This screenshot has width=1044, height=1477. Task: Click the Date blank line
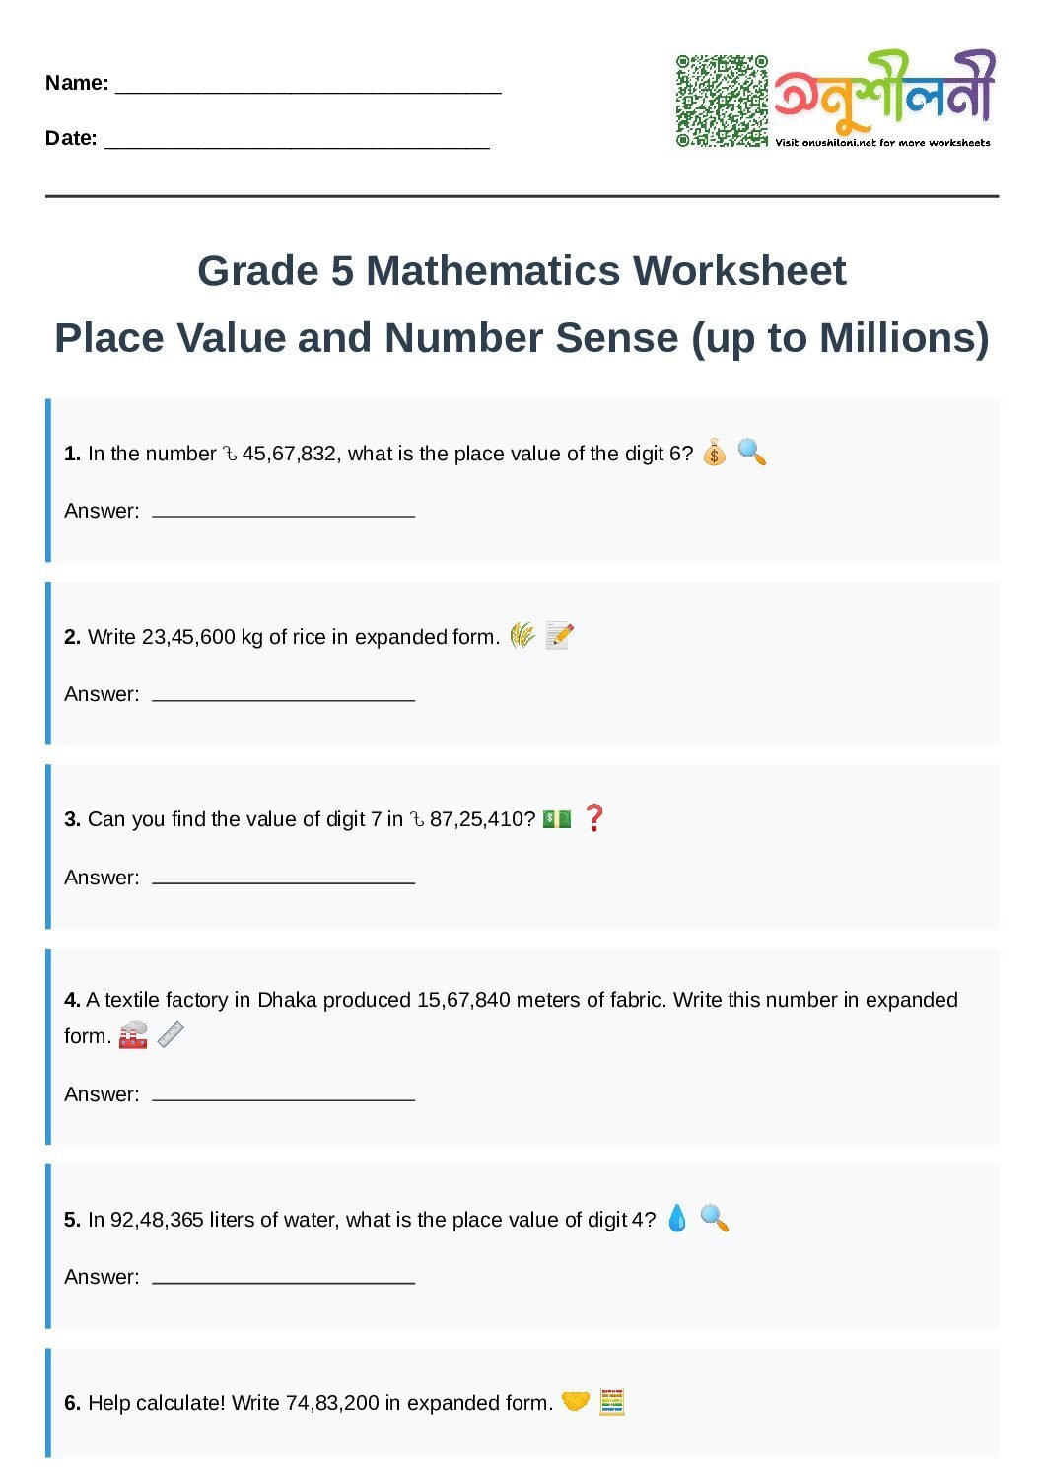tap(297, 142)
